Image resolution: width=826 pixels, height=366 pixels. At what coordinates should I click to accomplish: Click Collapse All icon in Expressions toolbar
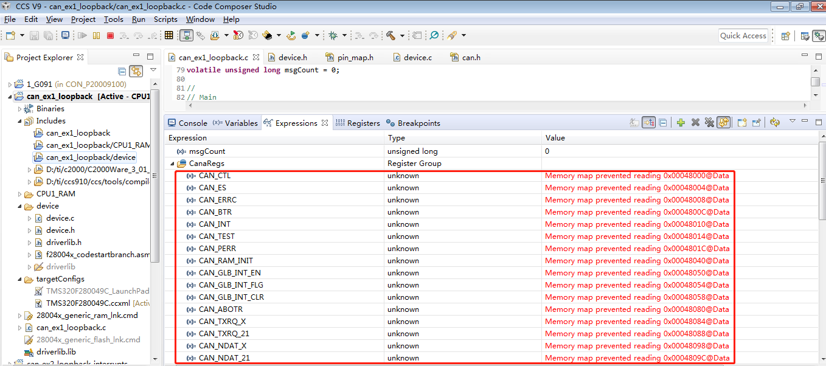point(663,122)
